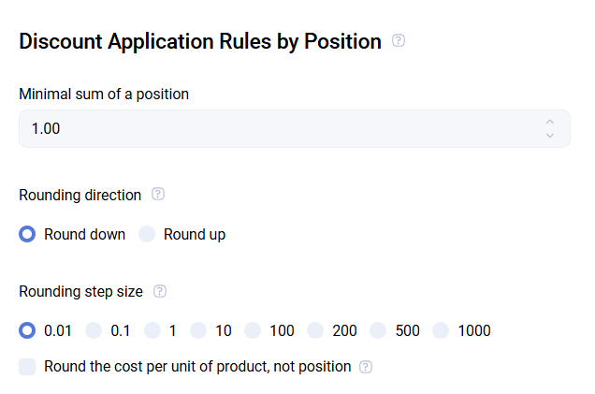Select the 1000 rounding step
This screenshot has height=394, width=595.
[441, 330]
